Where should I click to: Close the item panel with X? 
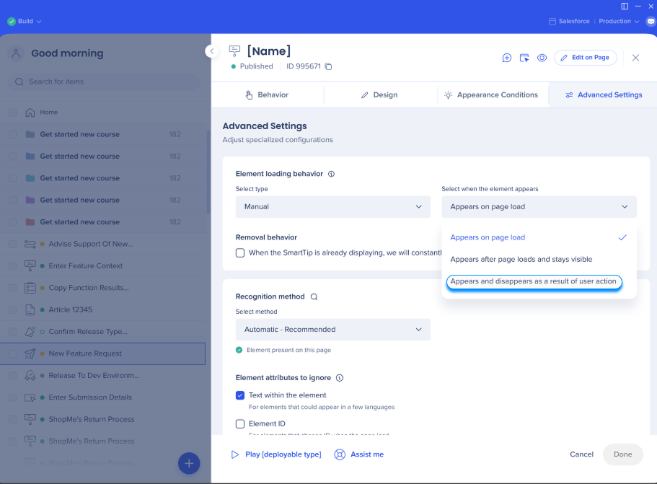[635, 58]
